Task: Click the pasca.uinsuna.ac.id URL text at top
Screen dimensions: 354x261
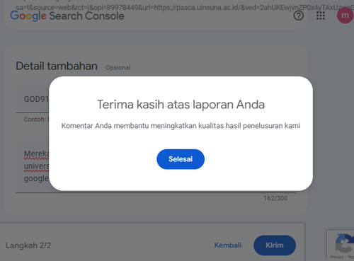Action: (x=208, y=8)
